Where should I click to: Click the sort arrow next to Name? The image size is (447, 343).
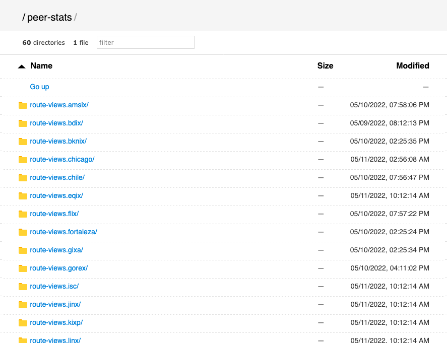click(x=22, y=66)
